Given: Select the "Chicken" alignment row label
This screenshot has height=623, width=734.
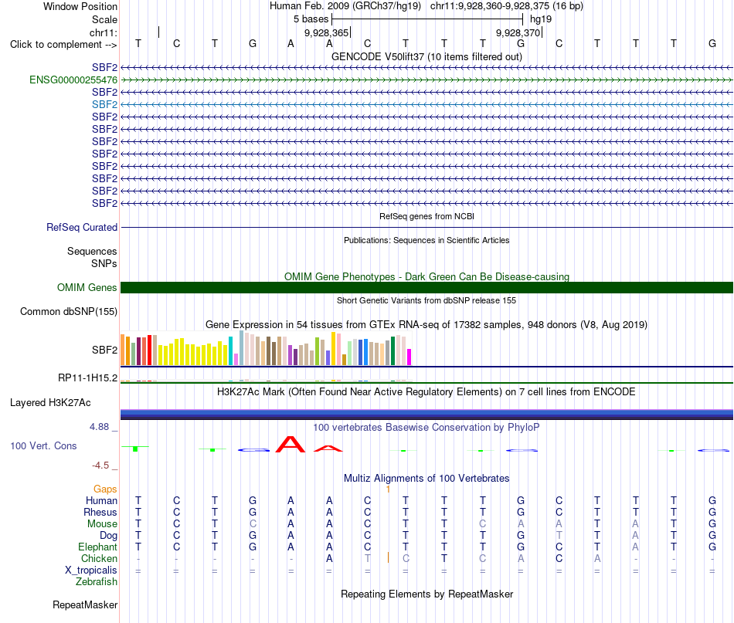Looking at the screenshot, I should 99,558.
